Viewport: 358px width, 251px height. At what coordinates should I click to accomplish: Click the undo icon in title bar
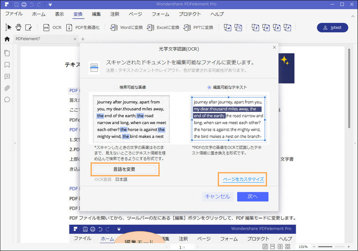pyautogui.click(x=32, y=4)
